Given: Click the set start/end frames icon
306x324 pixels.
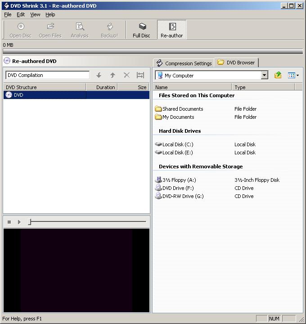Looking at the screenshot, I should click(140, 75).
